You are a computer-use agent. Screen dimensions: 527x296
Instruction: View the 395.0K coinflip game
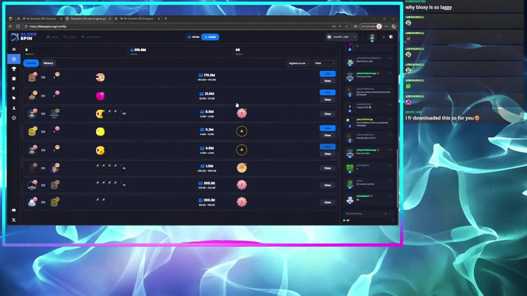327,185
